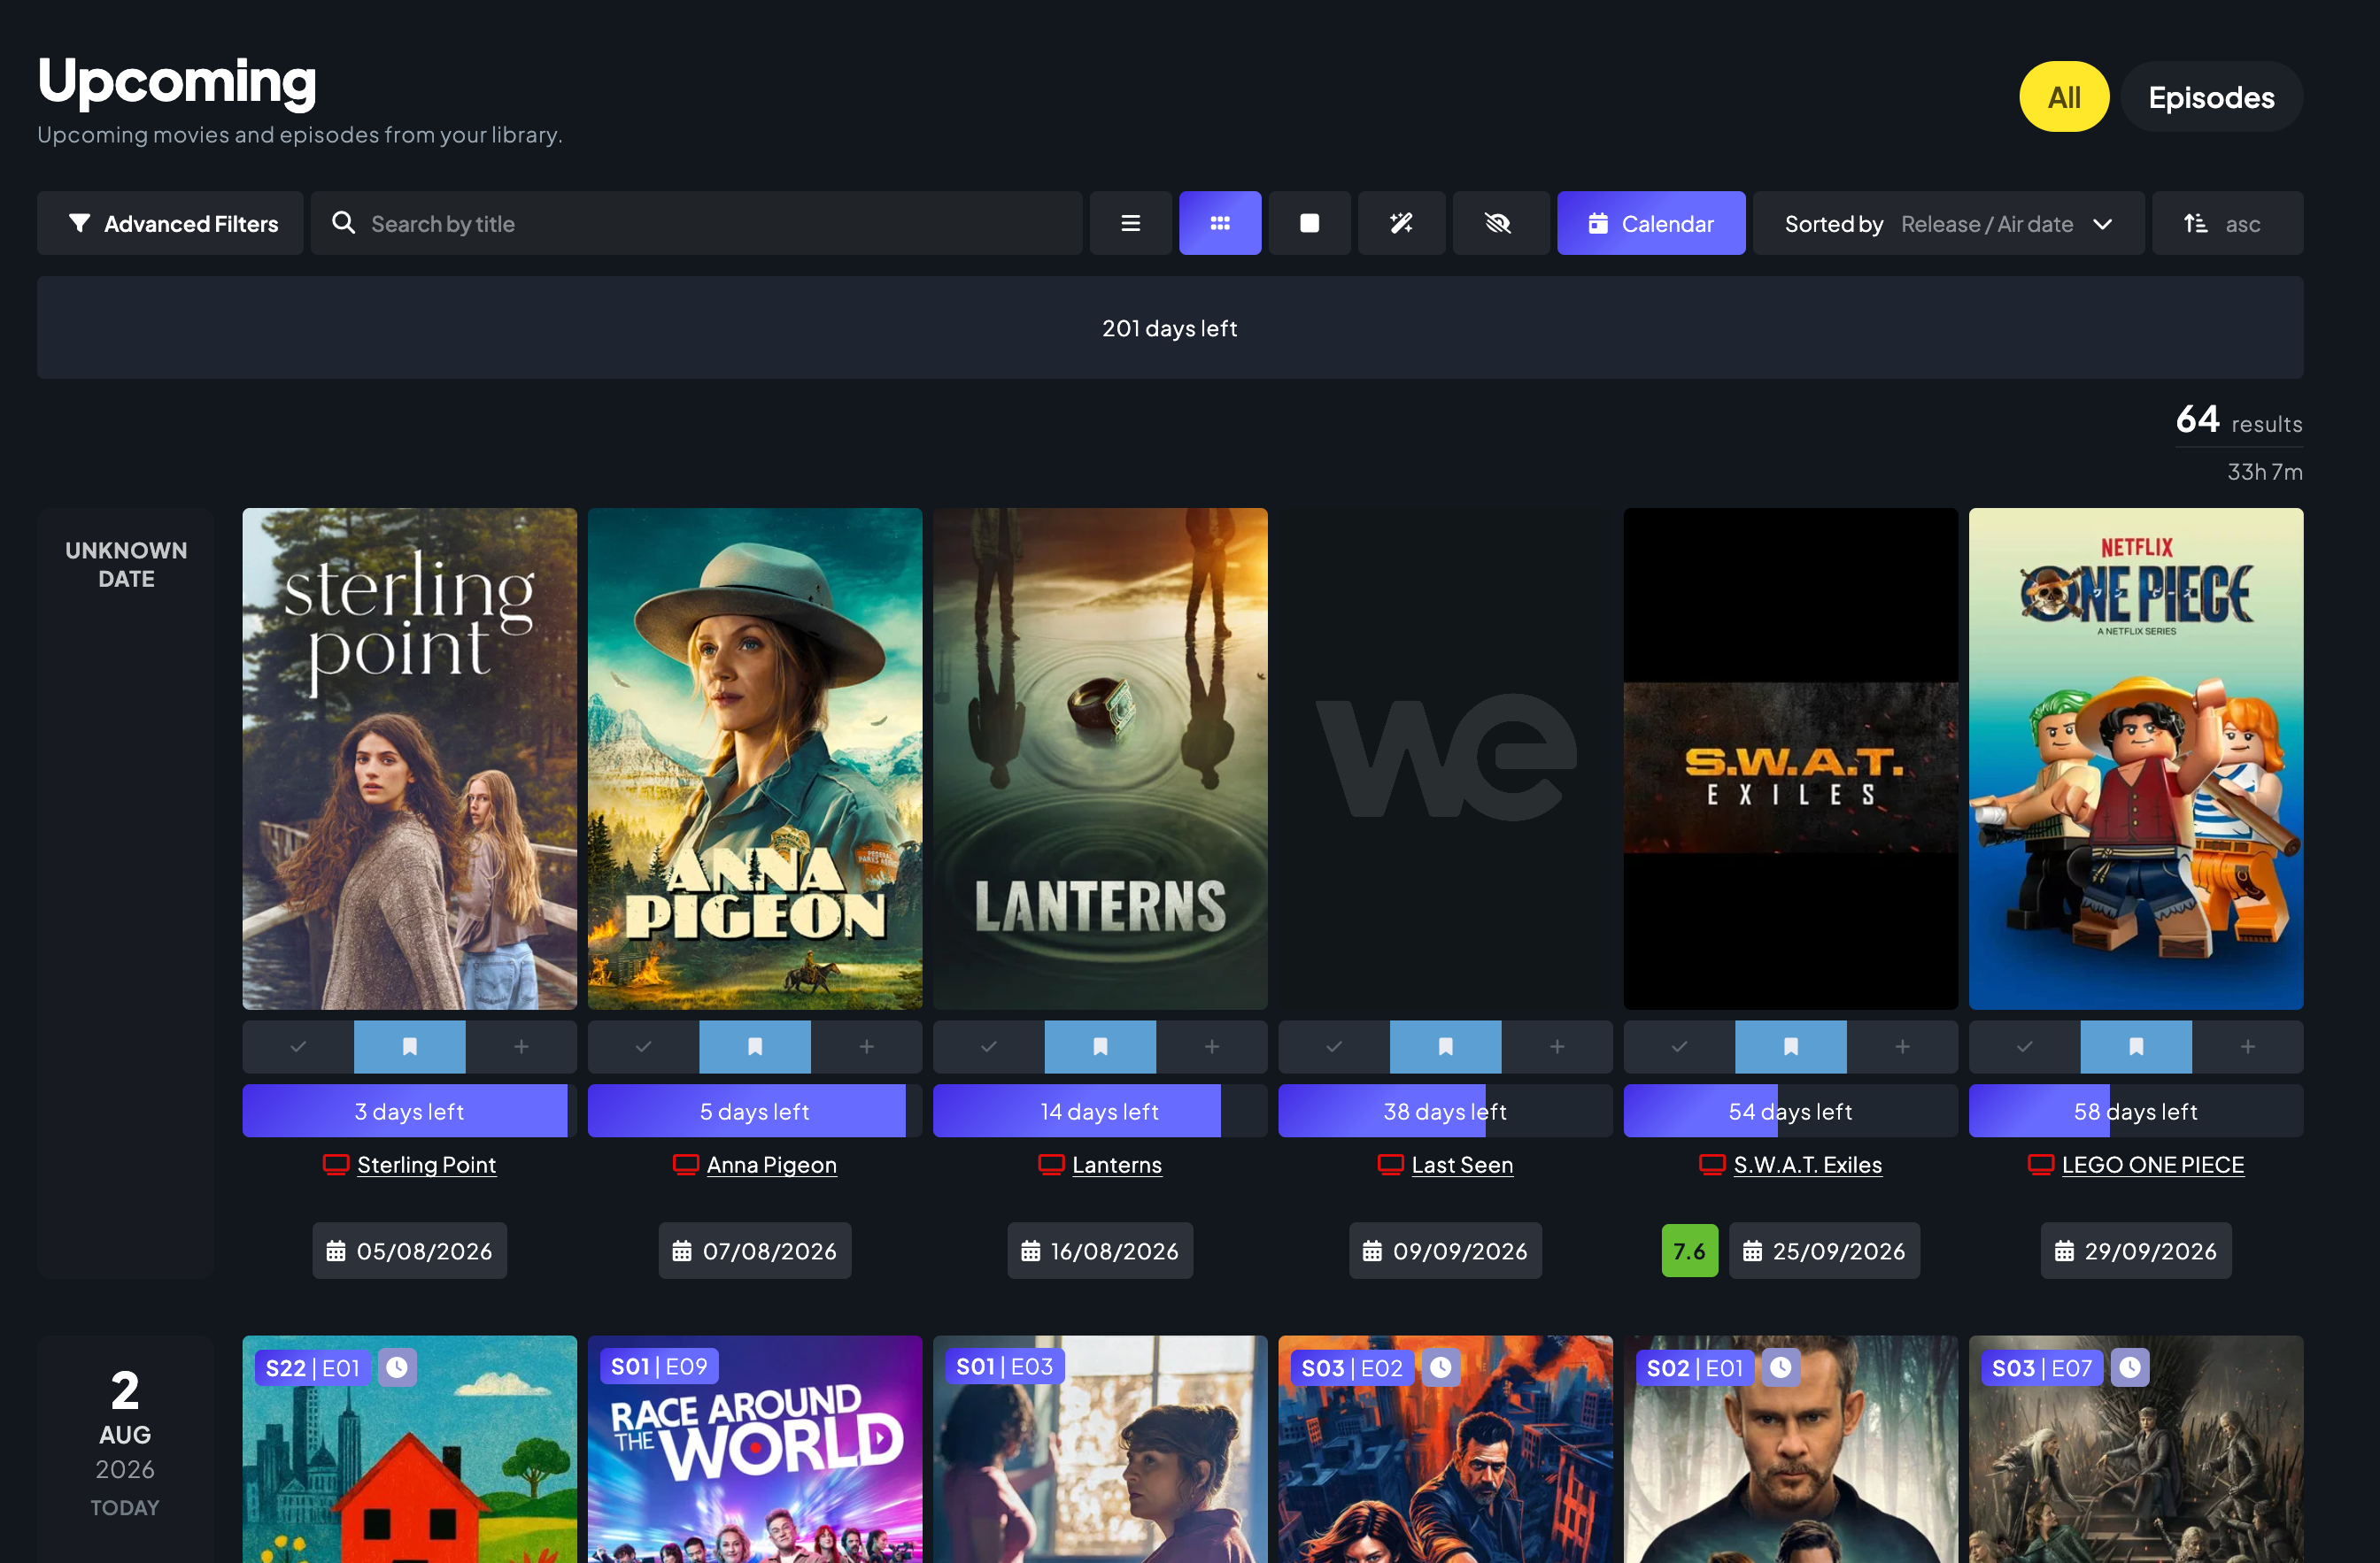The image size is (2380, 1563).
Task: Toggle watchlist bookmark for Lanterns
Action: (x=1100, y=1046)
